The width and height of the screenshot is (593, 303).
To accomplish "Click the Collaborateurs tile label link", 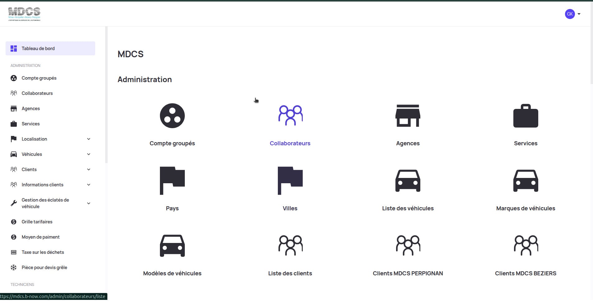I will 290,143.
